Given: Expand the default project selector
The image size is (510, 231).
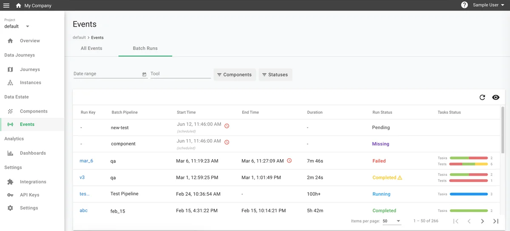Looking at the screenshot, I should pyautogui.click(x=17, y=26).
